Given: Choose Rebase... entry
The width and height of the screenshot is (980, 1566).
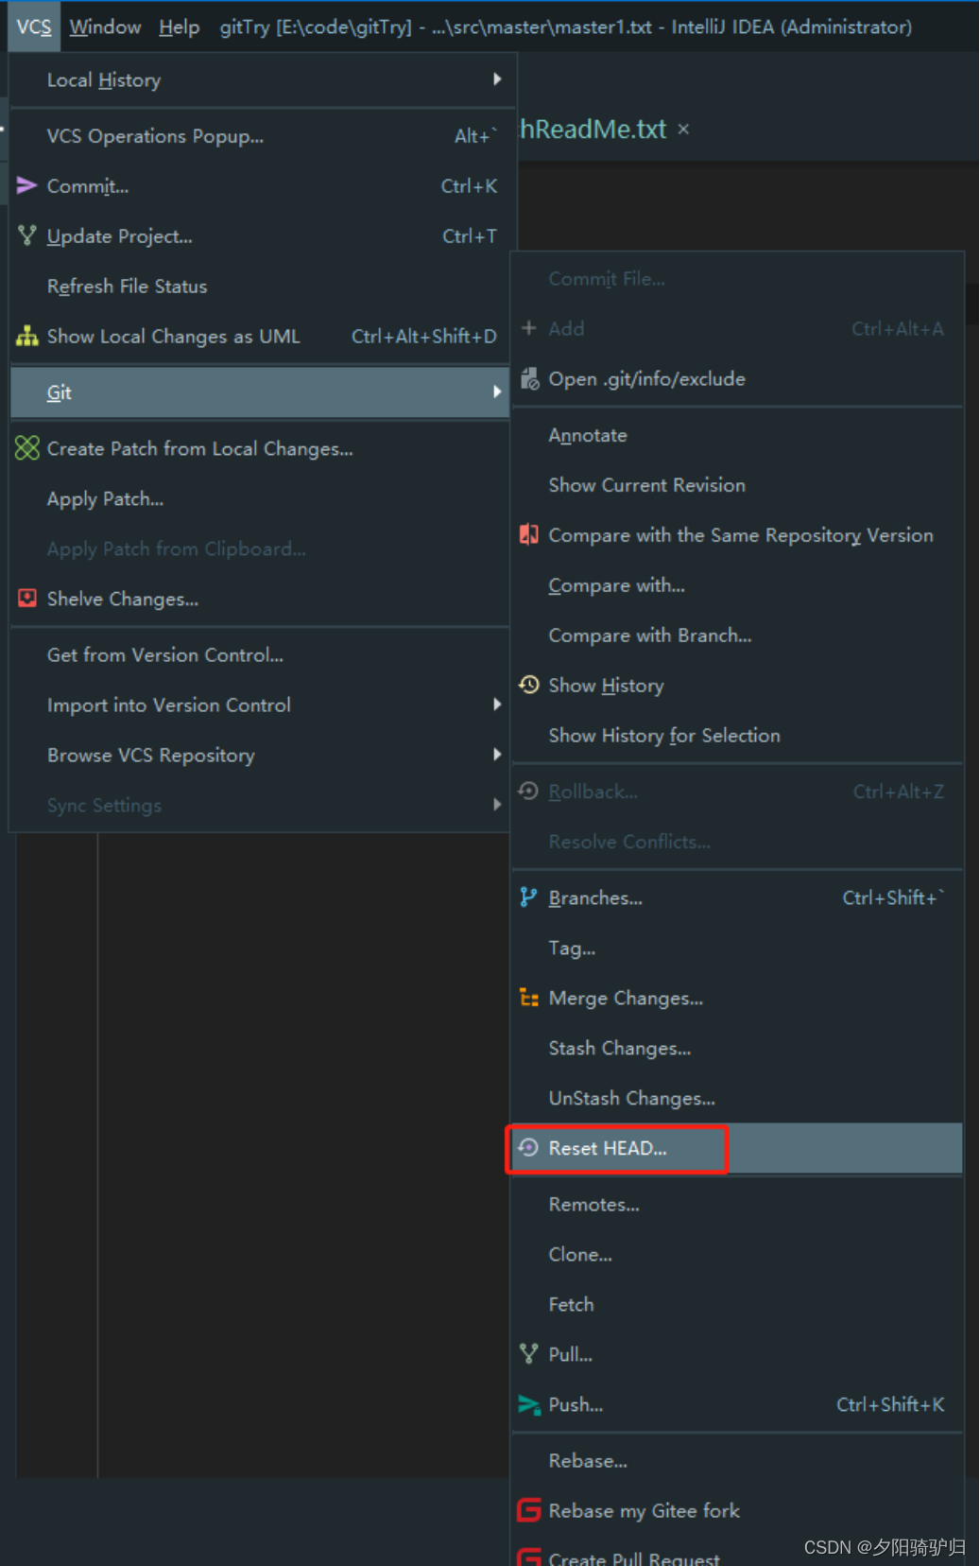Looking at the screenshot, I should point(737,1460).
